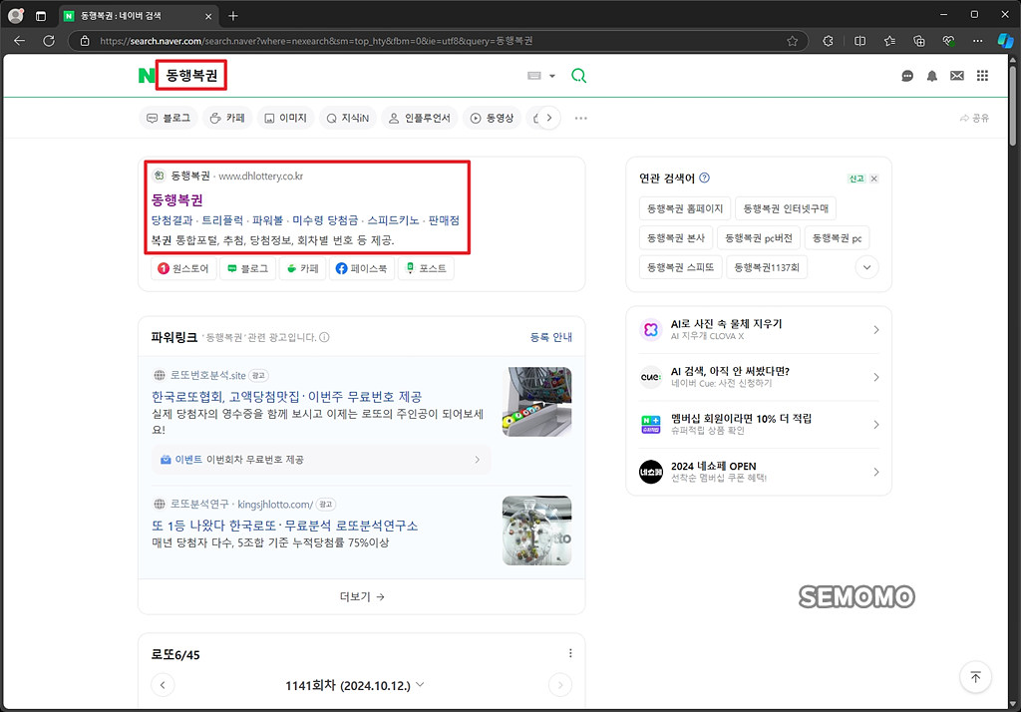Select related search 동행복권 본사
This screenshot has height=712, width=1021.
(676, 238)
